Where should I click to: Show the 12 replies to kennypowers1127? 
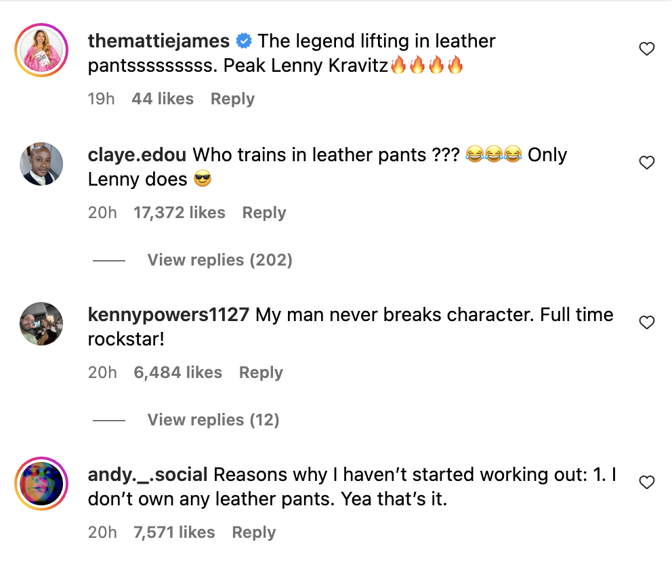click(x=213, y=419)
